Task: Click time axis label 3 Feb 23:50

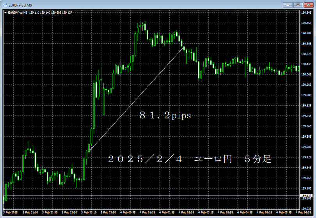Action: click(108, 213)
